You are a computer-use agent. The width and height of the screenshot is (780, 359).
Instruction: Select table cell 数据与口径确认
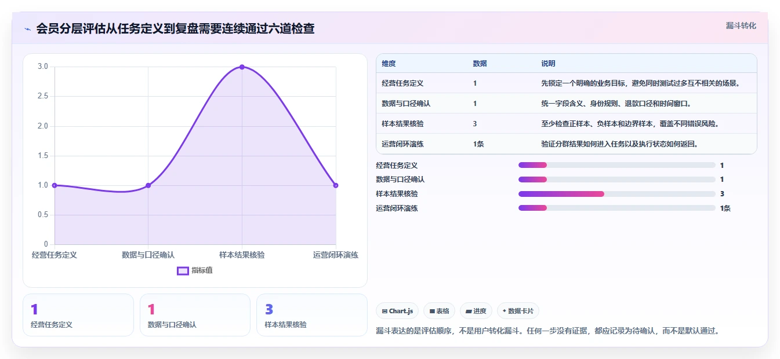point(406,104)
